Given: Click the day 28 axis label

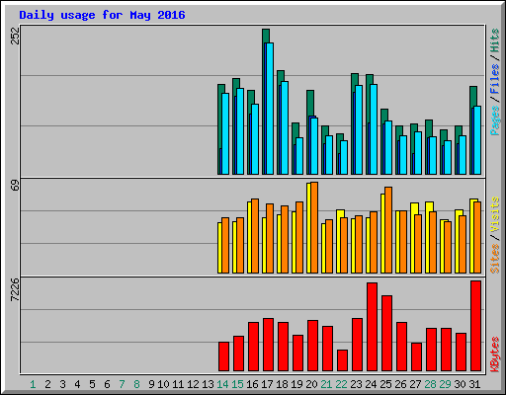Looking at the screenshot, I should pos(430,384).
